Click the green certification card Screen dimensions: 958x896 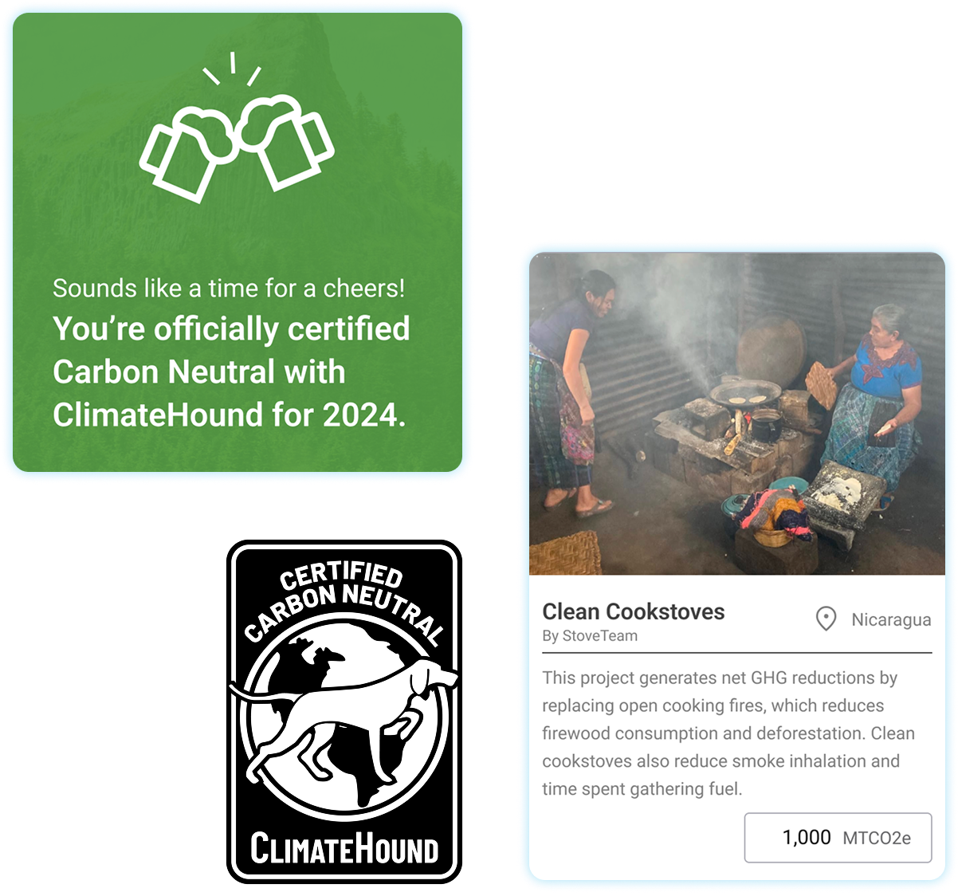(x=238, y=242)
